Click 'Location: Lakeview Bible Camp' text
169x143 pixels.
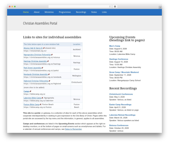pos(122,54)
